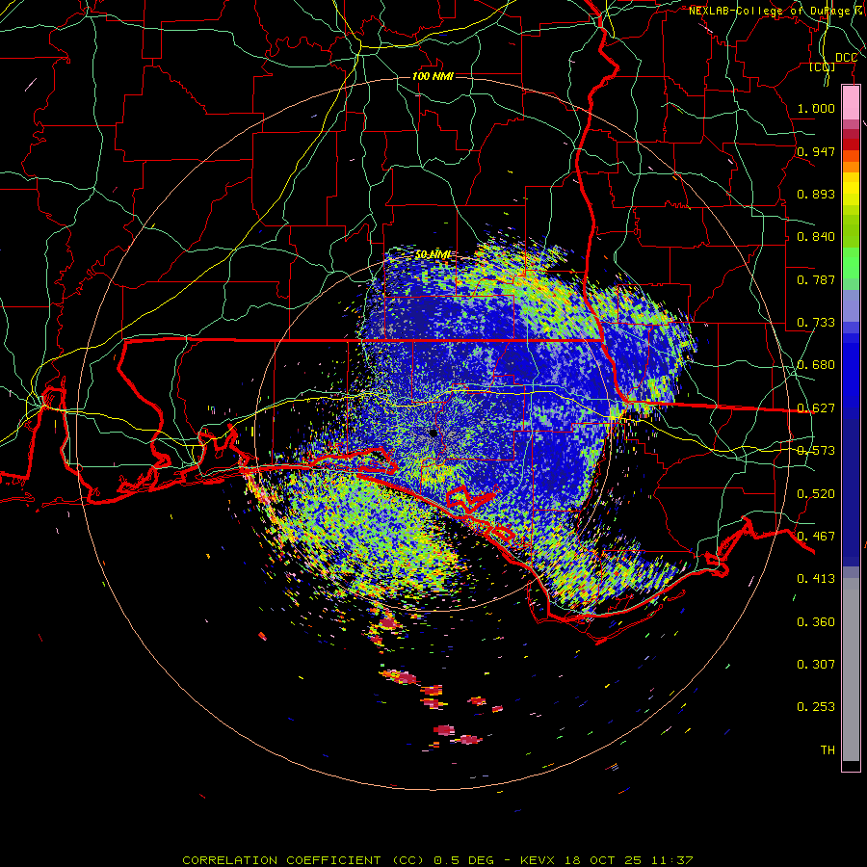
Task: Click the black radar site dot at the map center
Action: (433, 433)
